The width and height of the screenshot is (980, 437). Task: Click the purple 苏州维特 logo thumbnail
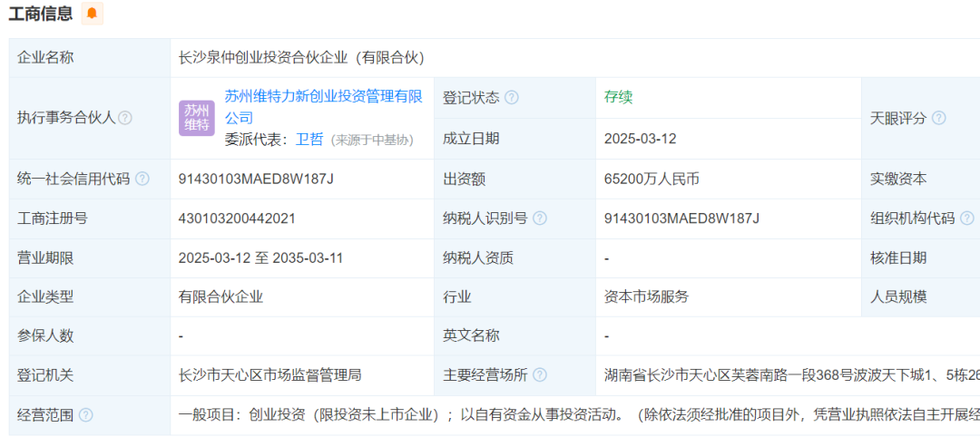197,118
